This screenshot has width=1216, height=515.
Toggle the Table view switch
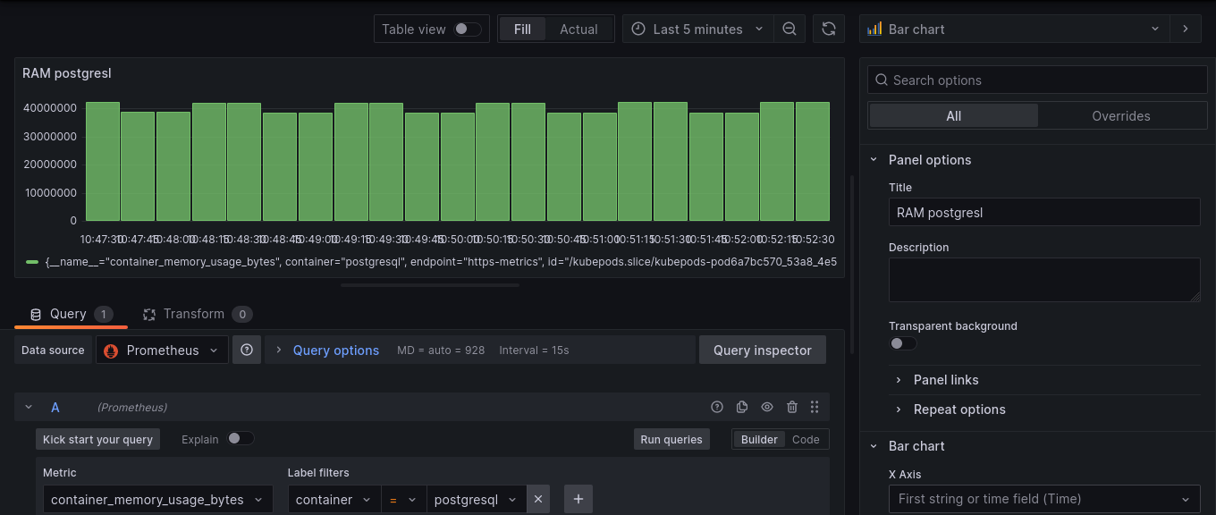pyautogui.click(x=468, y=29)
